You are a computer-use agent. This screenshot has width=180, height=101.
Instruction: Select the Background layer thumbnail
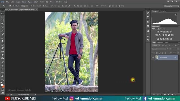pos(157,57)
